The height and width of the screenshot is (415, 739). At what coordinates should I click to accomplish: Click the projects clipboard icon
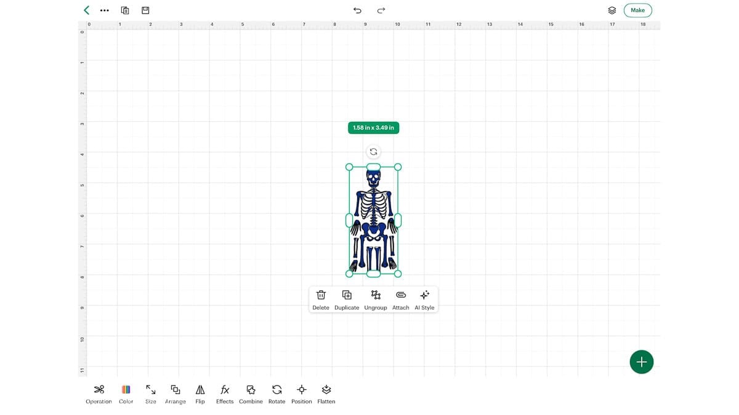pyautogui.click(x=125, y=10)
